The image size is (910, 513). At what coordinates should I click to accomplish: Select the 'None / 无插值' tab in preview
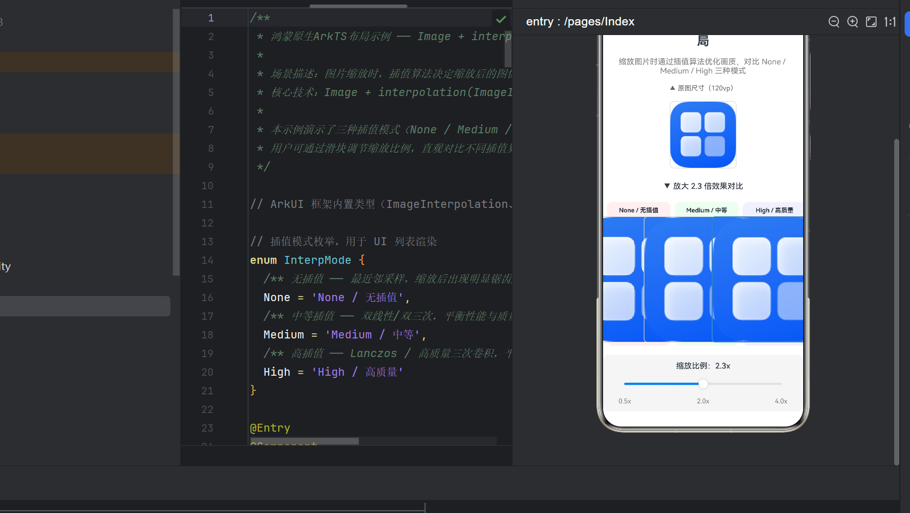(638, 210)
